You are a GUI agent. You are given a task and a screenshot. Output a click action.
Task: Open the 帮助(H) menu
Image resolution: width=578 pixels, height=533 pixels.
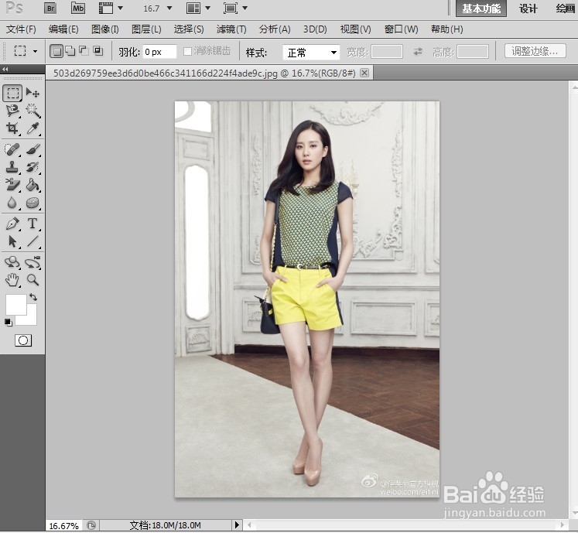tap(446, 29)
